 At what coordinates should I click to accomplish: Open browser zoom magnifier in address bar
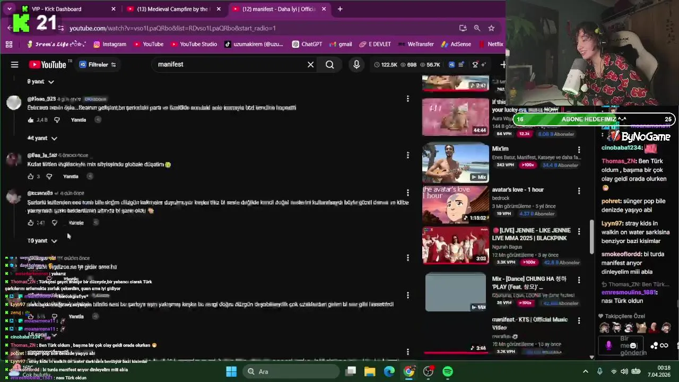point(477,28)
